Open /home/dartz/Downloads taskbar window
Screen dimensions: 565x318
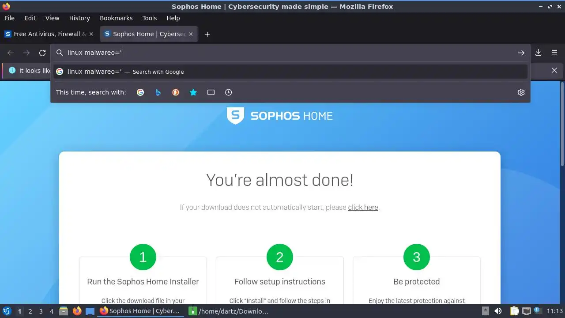coord(230,311)
